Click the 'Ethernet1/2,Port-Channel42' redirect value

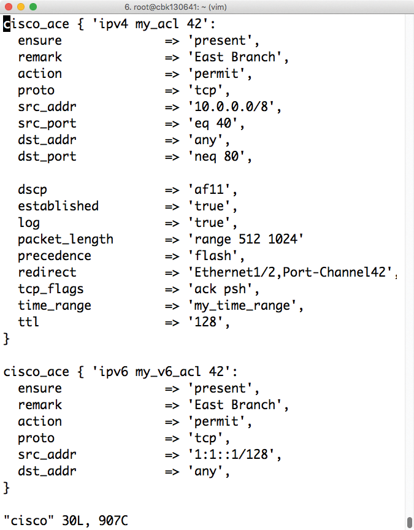pyautogui.click(x=289, y=272)
